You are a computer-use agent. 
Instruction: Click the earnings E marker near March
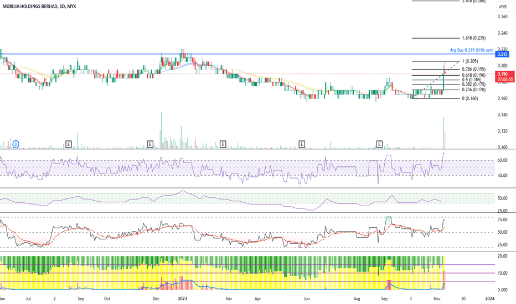pyautogui.click(x=223, y=144)
